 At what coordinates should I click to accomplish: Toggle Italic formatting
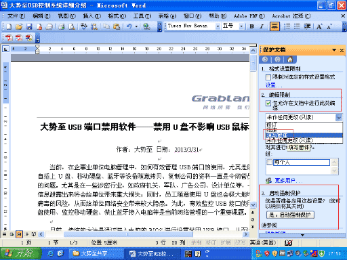(x=262, y=26)
